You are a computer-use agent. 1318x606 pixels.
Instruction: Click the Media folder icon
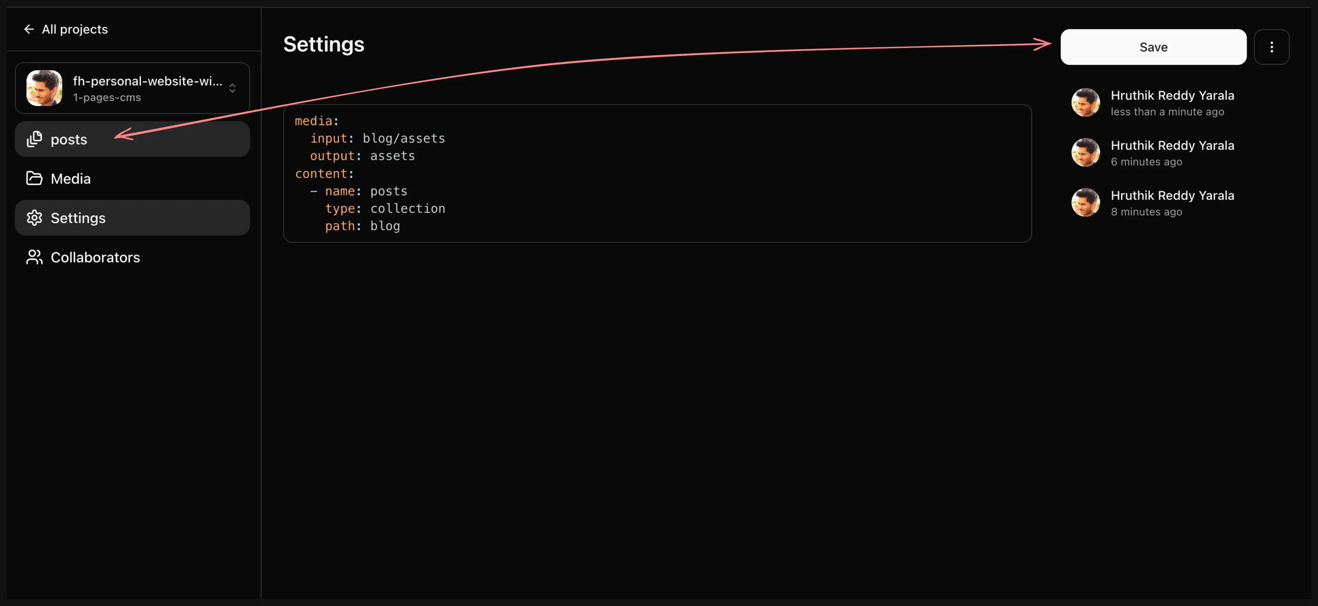[34, 178]
